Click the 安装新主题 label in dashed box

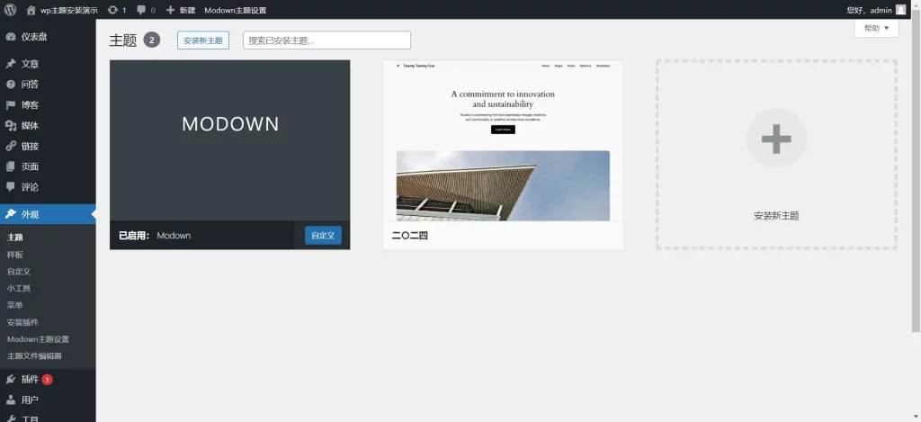[776, 216]
